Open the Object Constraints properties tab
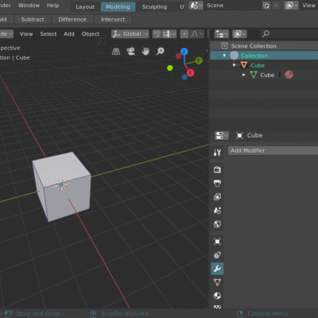318x318 pixels. coord(217,255)
